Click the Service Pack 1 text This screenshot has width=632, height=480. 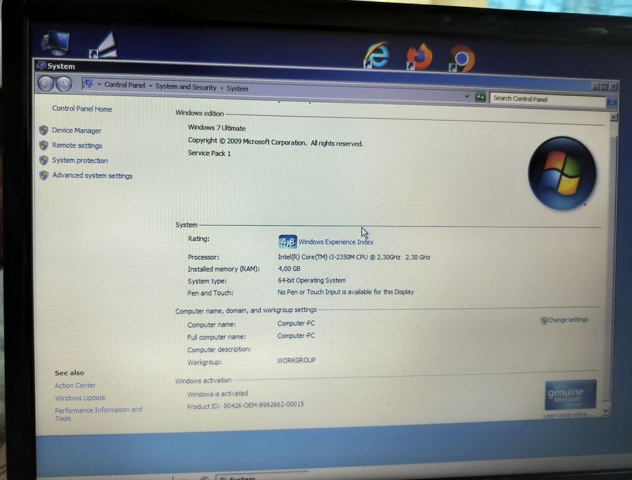tap(209, 154)
